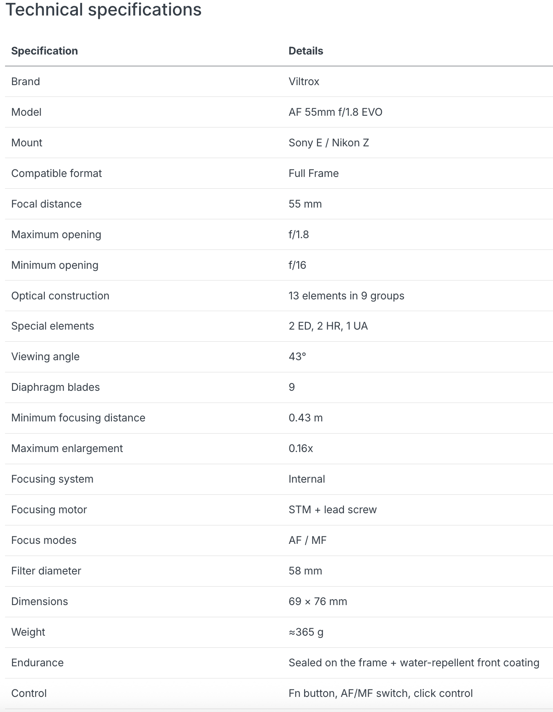The image size is (553, 712).
Task: Click the ≈365 g weight value
Action: click(306, 632)
